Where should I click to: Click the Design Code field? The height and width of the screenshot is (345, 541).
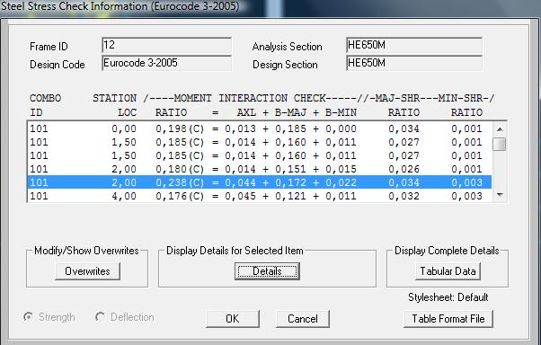pyautogui.click(x=166, y=63)
